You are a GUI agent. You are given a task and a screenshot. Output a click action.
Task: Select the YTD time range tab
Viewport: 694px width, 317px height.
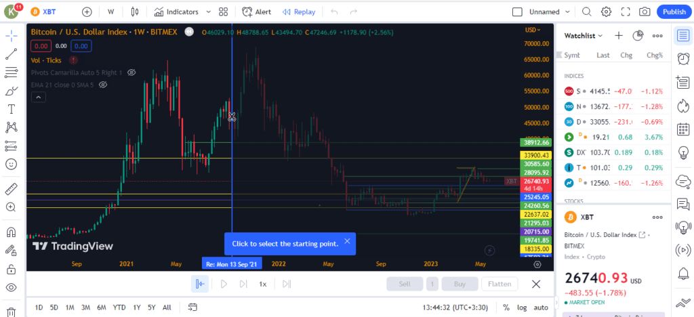click(x=119, y=307)
